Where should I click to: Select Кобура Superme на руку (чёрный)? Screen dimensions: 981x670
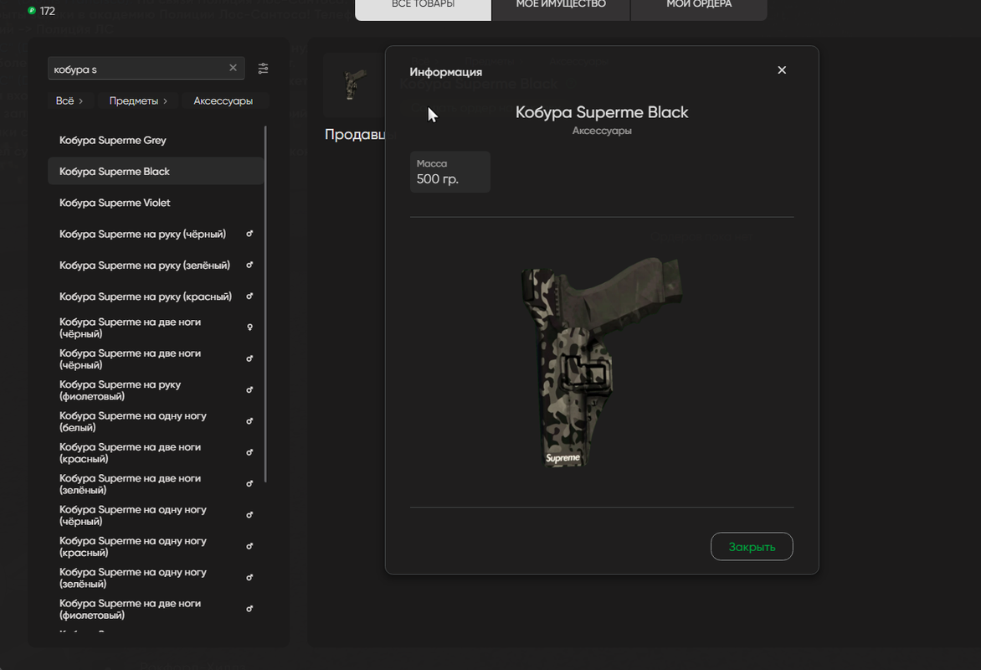155,234
